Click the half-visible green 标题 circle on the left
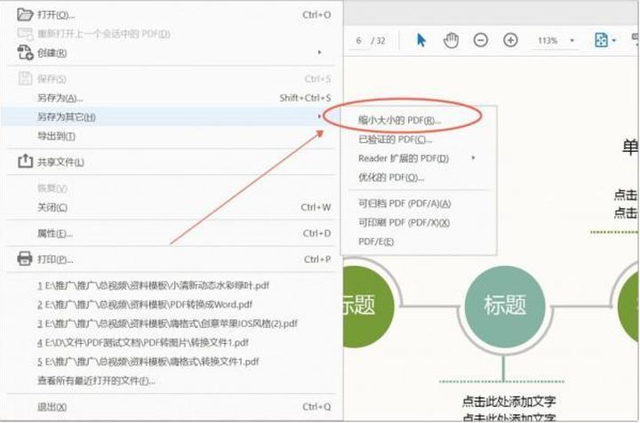640x423 pixels. click(x=369, y=306)
